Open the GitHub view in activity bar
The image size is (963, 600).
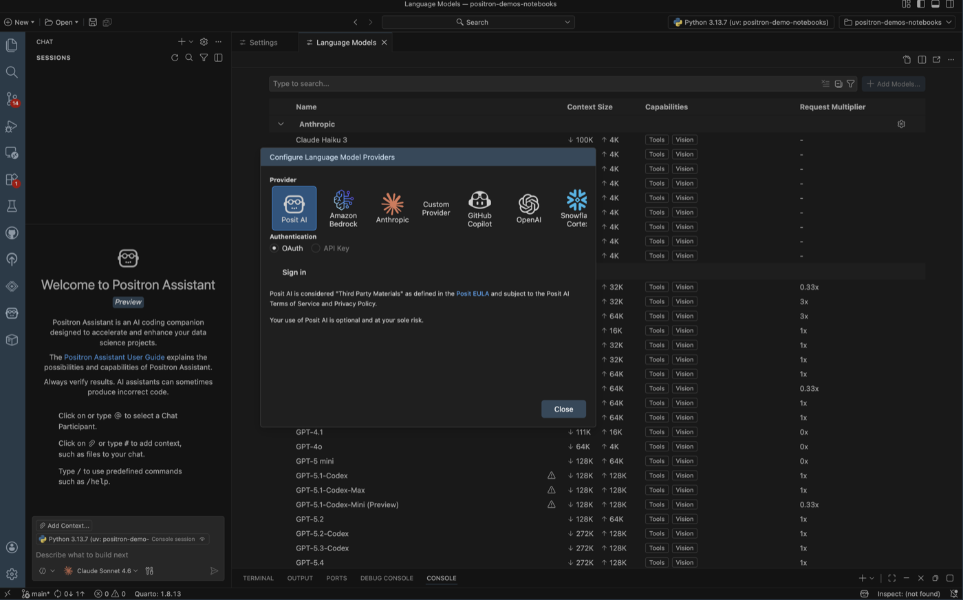coord(12,233)
